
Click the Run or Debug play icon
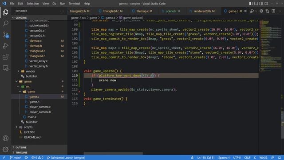tap(252, 11)
